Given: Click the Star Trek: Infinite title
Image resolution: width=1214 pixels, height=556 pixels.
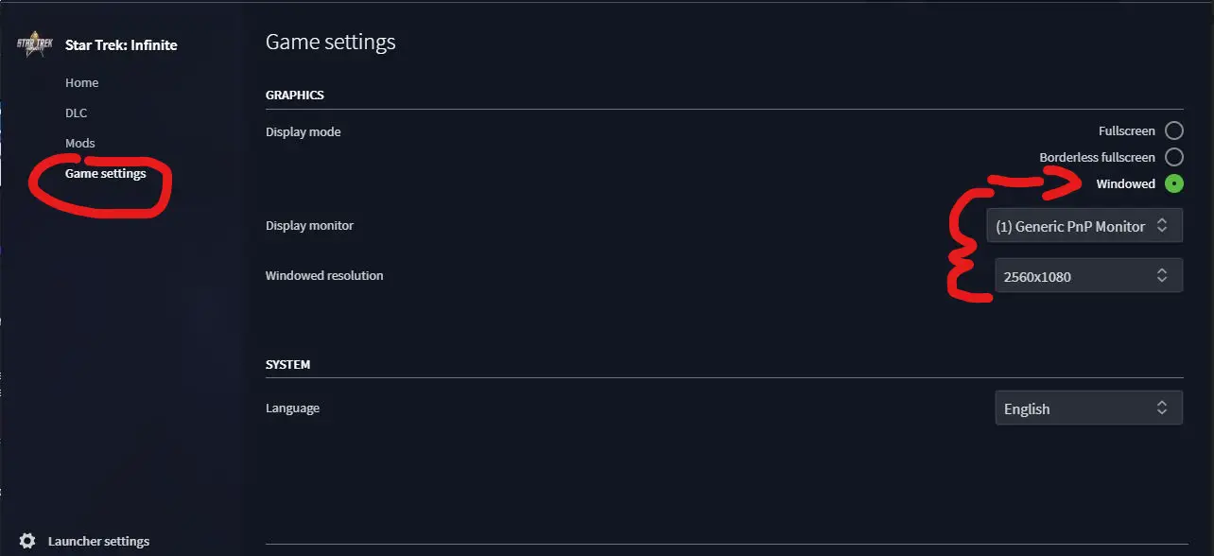Looking at the screenshot, I should [121, 45].
